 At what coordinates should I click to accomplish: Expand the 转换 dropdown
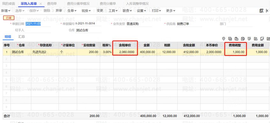[x=86, y=11]
